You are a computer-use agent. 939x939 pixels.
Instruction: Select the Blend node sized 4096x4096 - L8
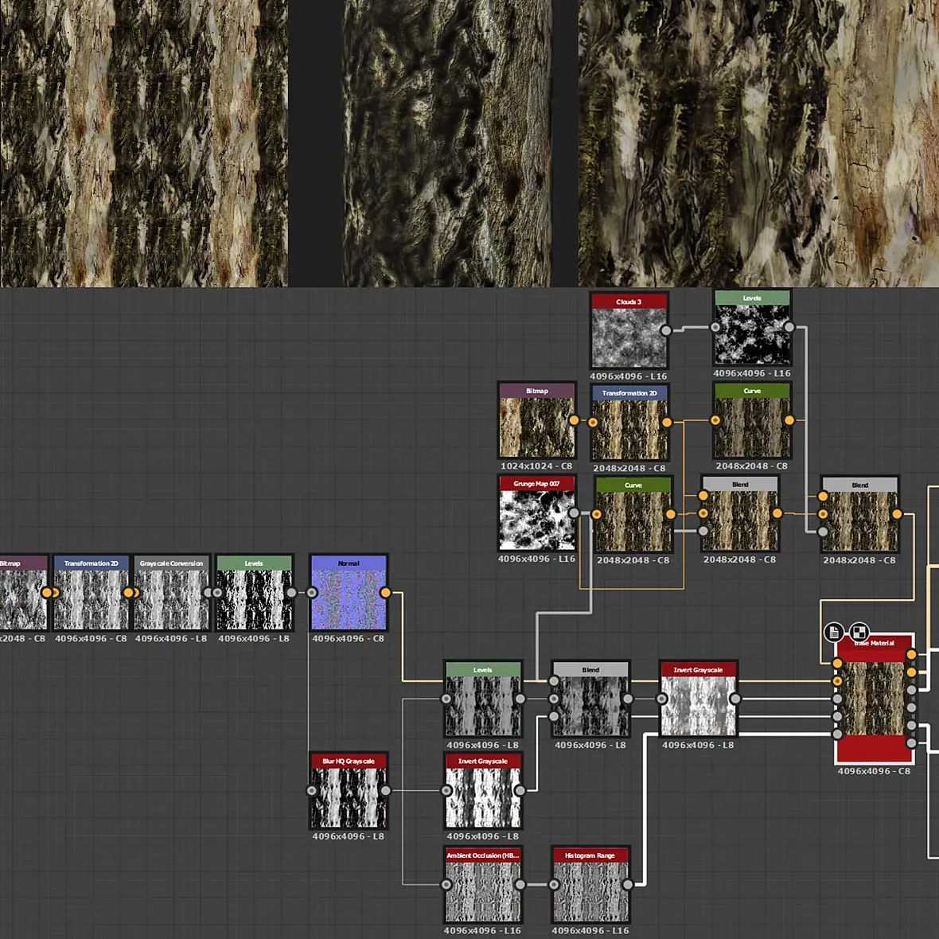(590, 699)
